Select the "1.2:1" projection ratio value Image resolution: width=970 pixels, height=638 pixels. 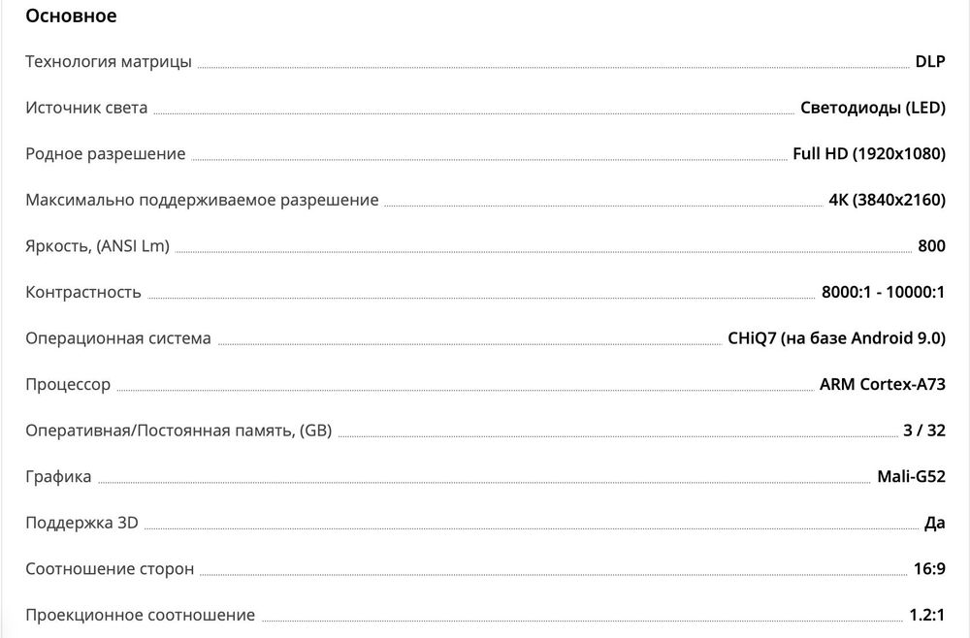(x=927, y=615)
